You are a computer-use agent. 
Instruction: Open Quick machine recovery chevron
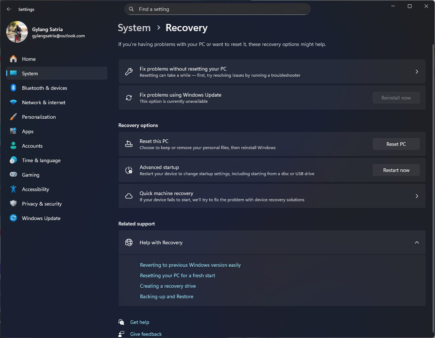(x=417, y=196)
